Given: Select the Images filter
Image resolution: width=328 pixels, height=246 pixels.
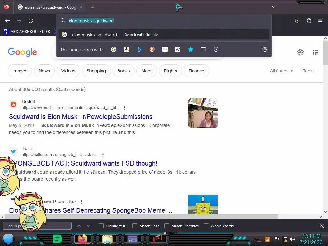Looking at the screenshot, I should [20, 71].
